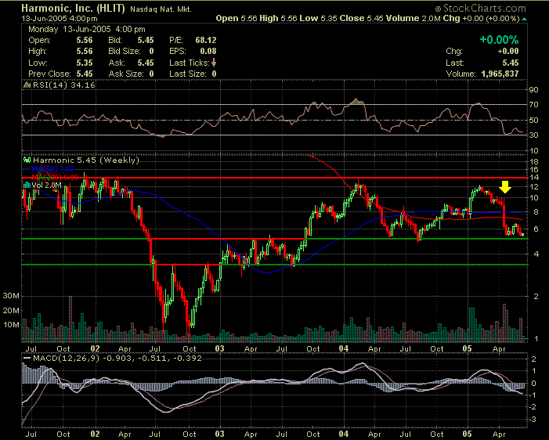Click the 70 level on RSI axis
The height and width of the screenshot is (440, 549).
pyautogui.click(x=533, y=105)
